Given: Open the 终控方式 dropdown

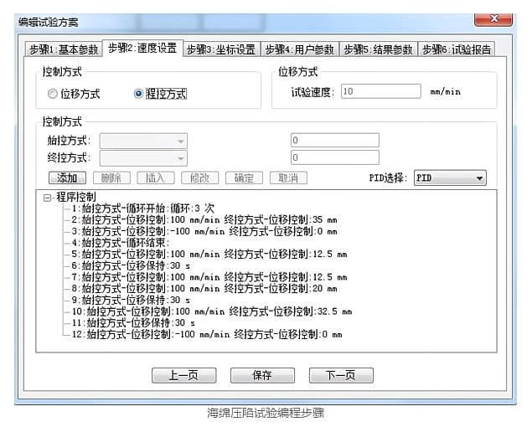Looking at the screenshot, I should pyautogui.click(x=143, y=157).
